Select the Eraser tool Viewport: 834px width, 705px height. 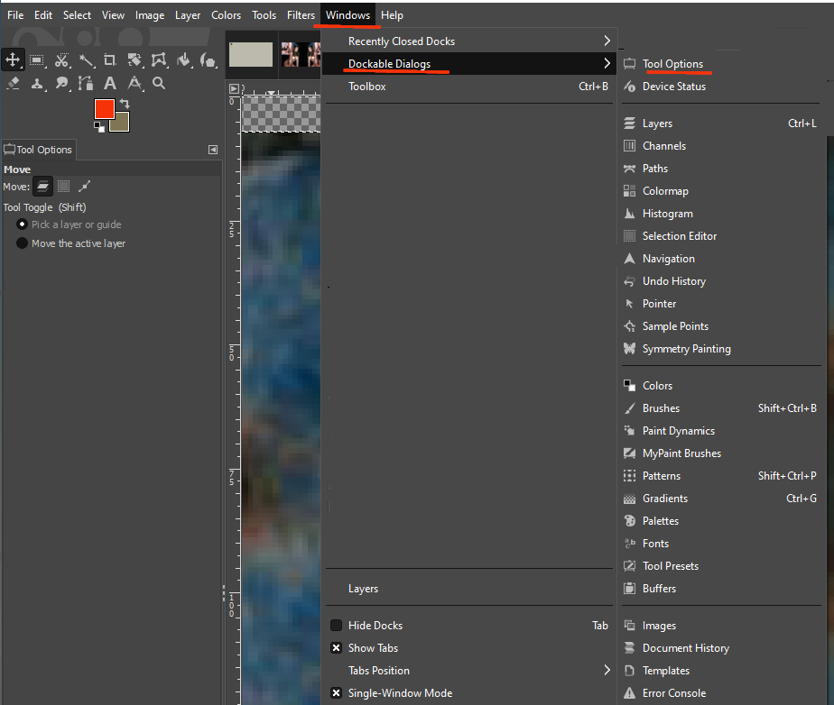click(13, 84)
